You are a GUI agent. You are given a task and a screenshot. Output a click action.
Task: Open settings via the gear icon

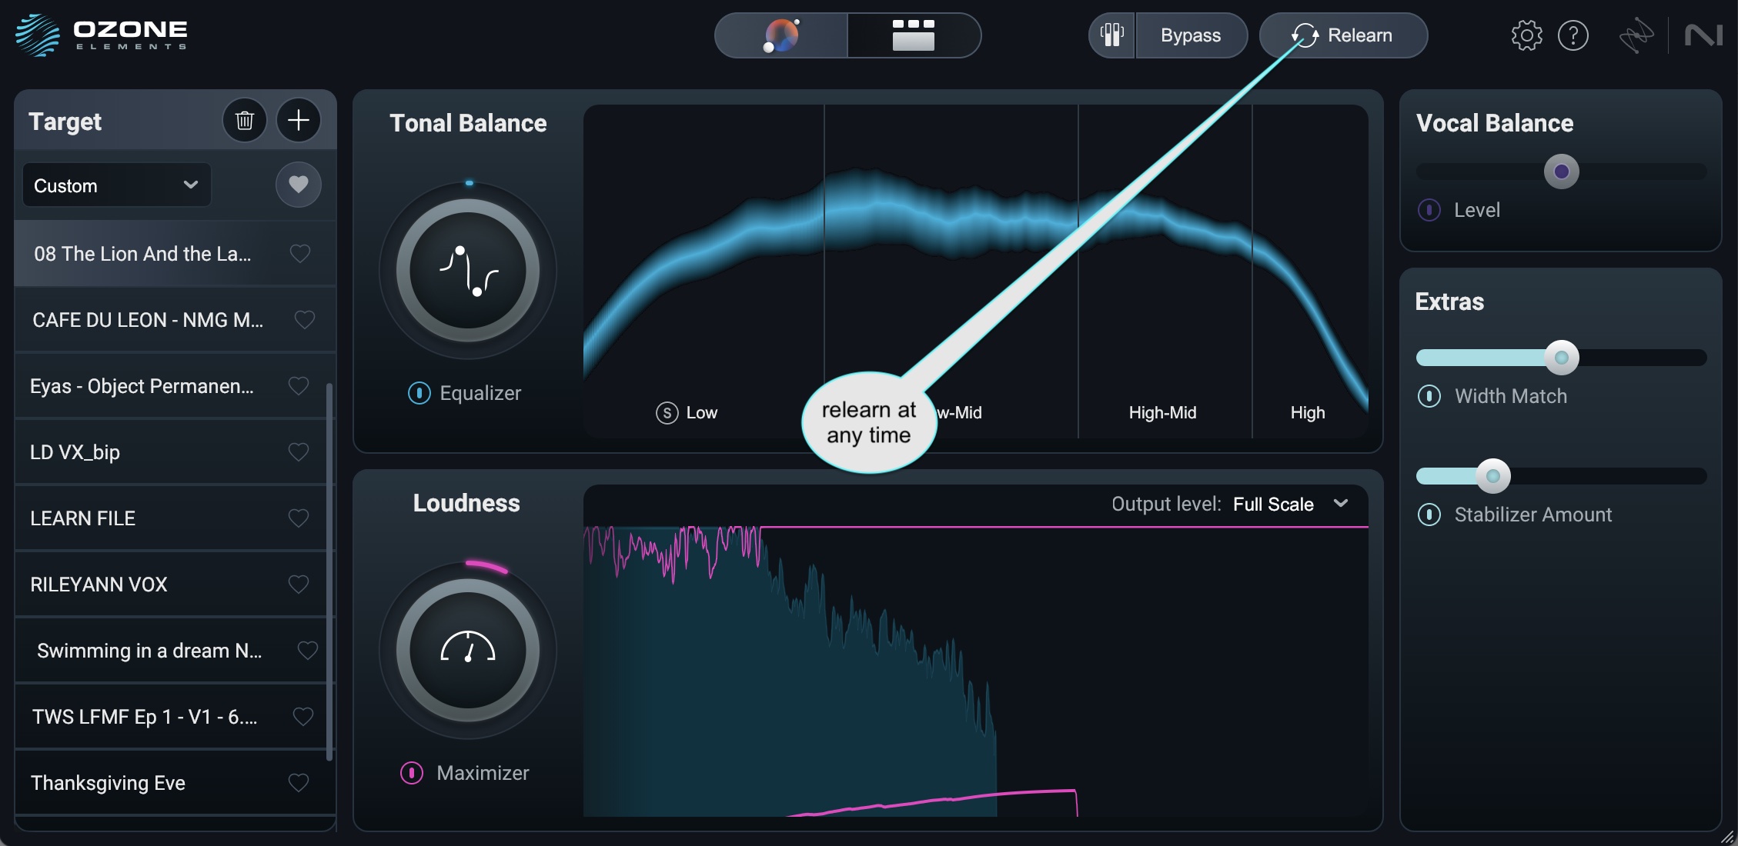1526,35
